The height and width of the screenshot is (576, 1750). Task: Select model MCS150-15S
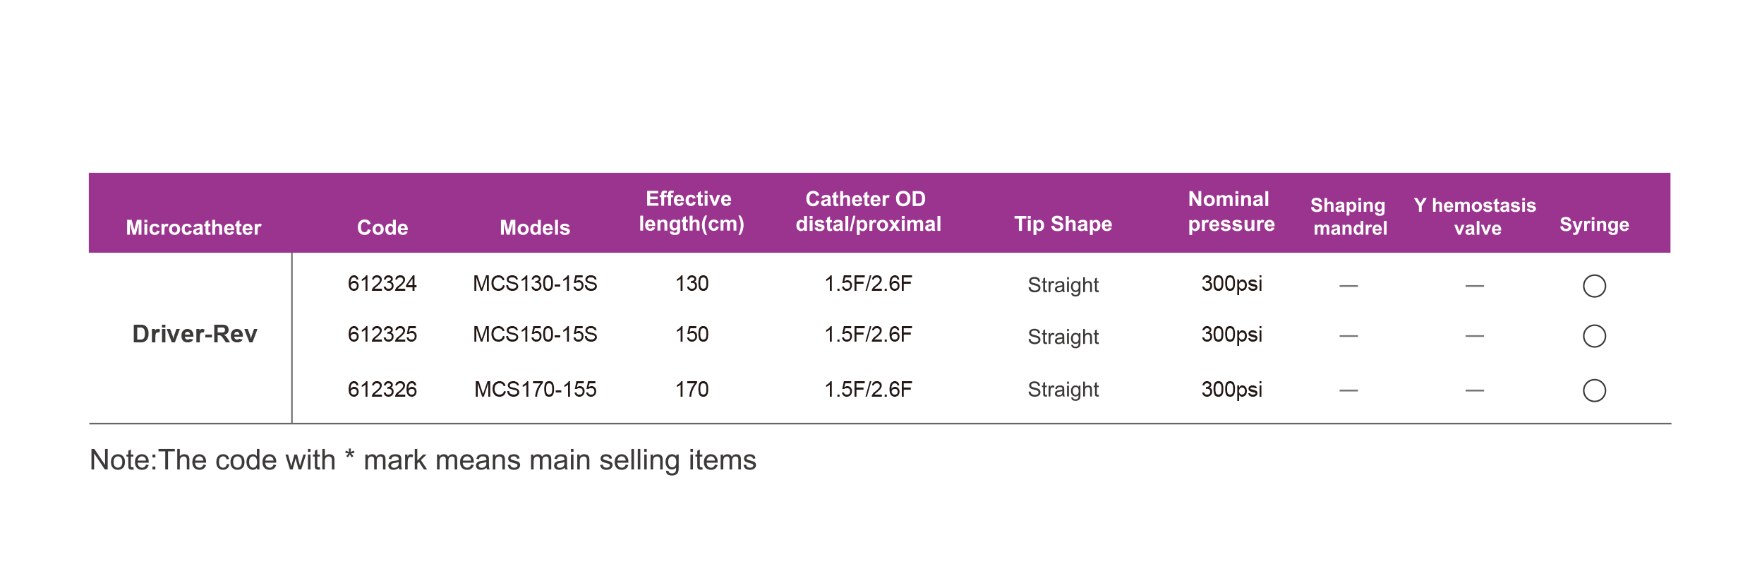tap(535, 335)
